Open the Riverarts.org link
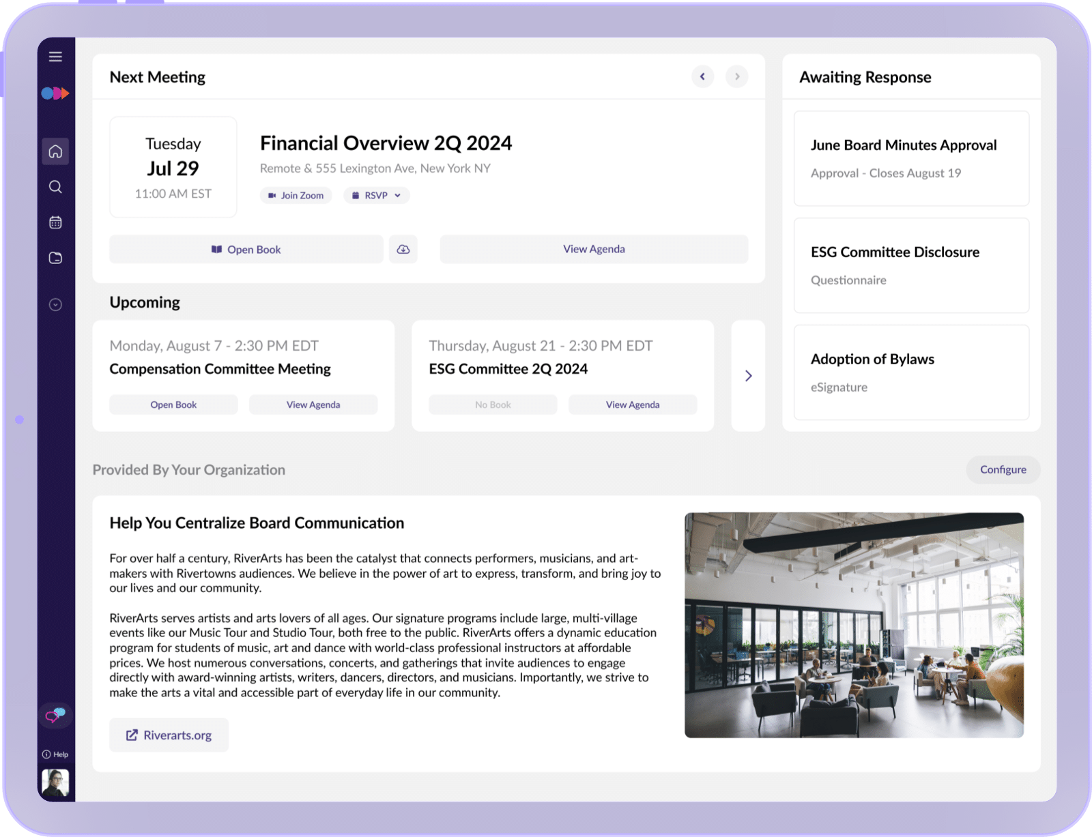Screen dimensions: 1092x837 pos(169,735)
